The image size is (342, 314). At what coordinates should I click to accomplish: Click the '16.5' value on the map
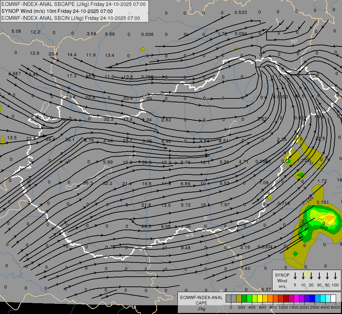coord(147,184)
